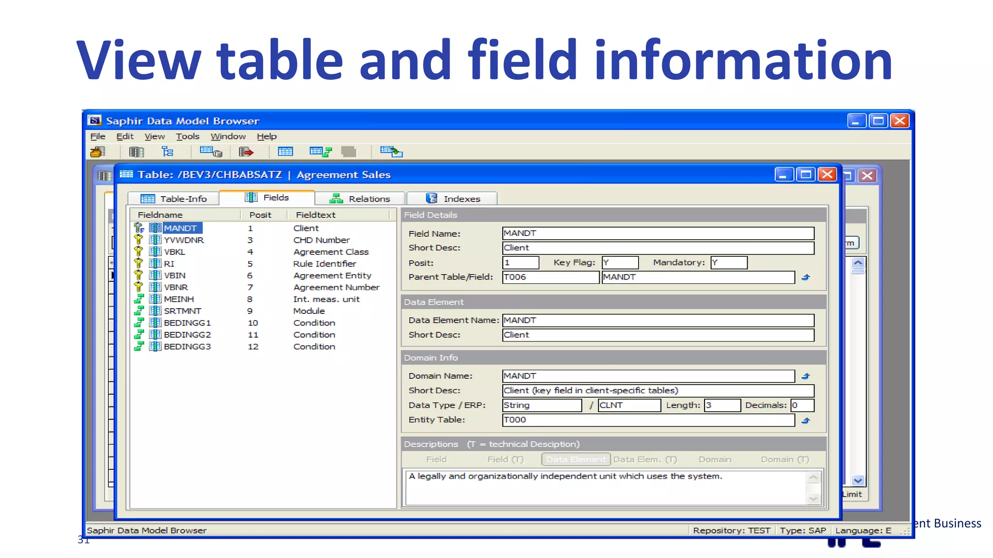This screenshot has height=558, width=993.
Task: Click the Data Element Name field
Action: pyautogui.click(x=658, y=321)
